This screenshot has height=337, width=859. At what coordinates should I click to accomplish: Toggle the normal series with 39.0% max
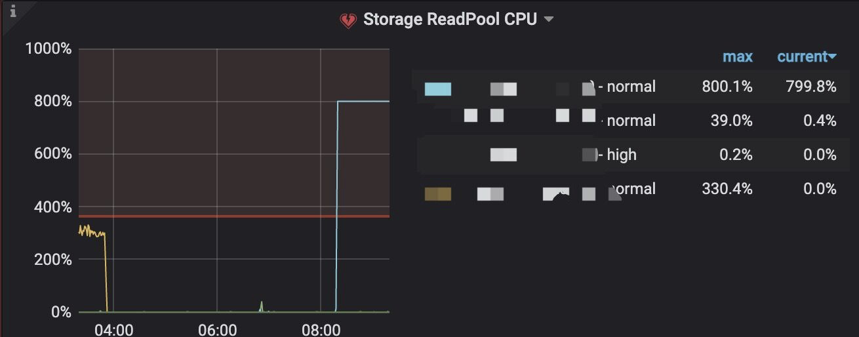(631, 121)
